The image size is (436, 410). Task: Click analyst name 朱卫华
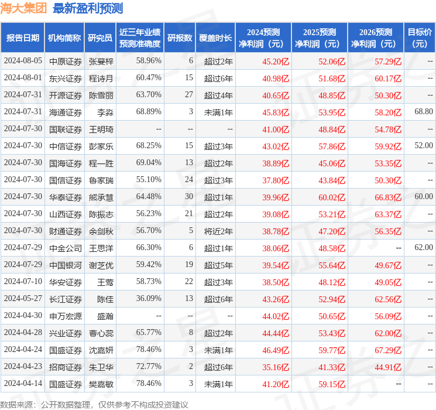click(101, 367)
